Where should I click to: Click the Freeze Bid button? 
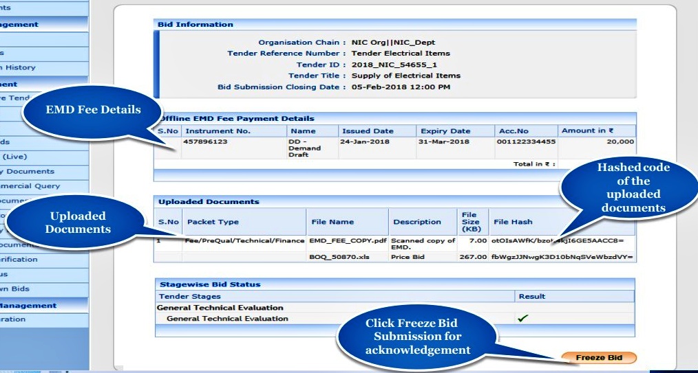click(x=599, y=357)
